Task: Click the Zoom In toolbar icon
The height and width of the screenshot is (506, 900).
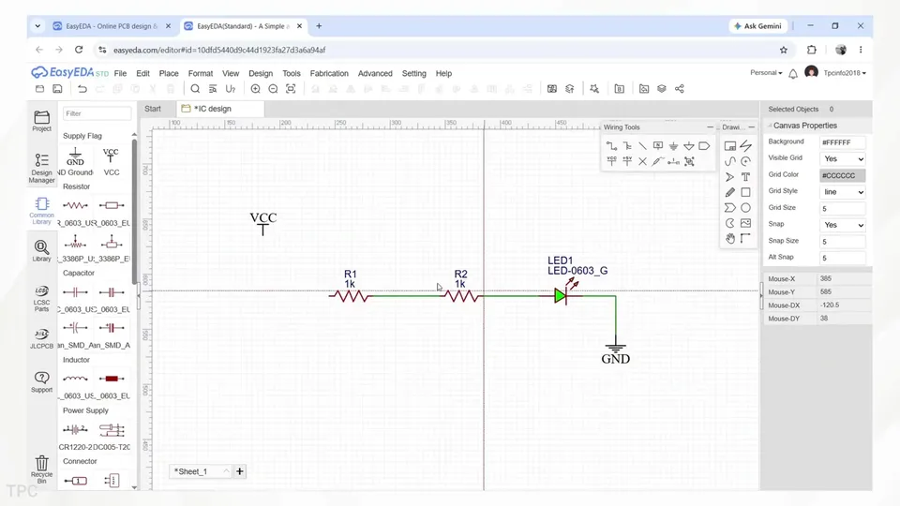Action: [x=255, y=89]
